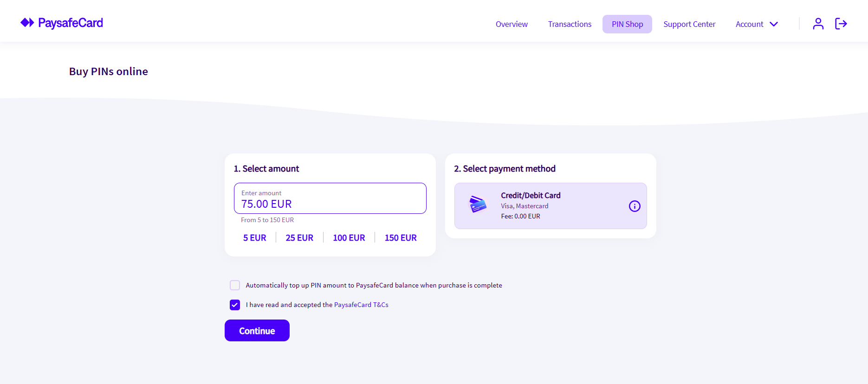
Task: Select the PIN Shop tab
Action: [627, 24]
